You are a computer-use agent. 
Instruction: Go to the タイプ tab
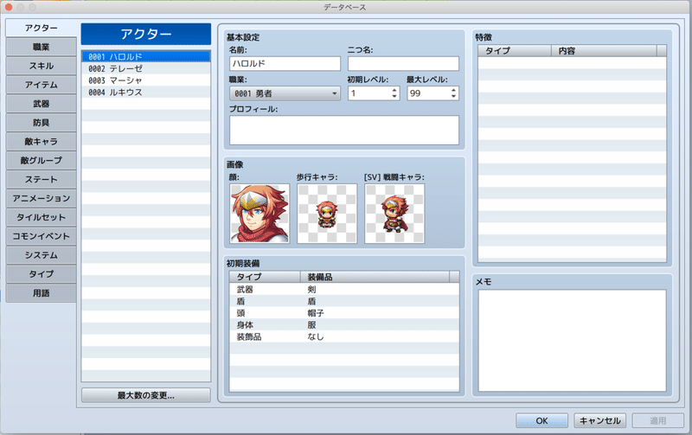point(41,274)
